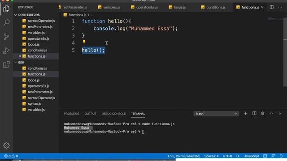Open errors and warnings in status bar

click(11, 156)
